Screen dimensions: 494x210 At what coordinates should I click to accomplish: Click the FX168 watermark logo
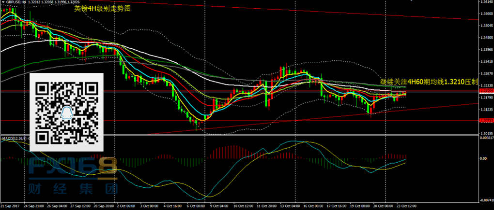point(73,168)
